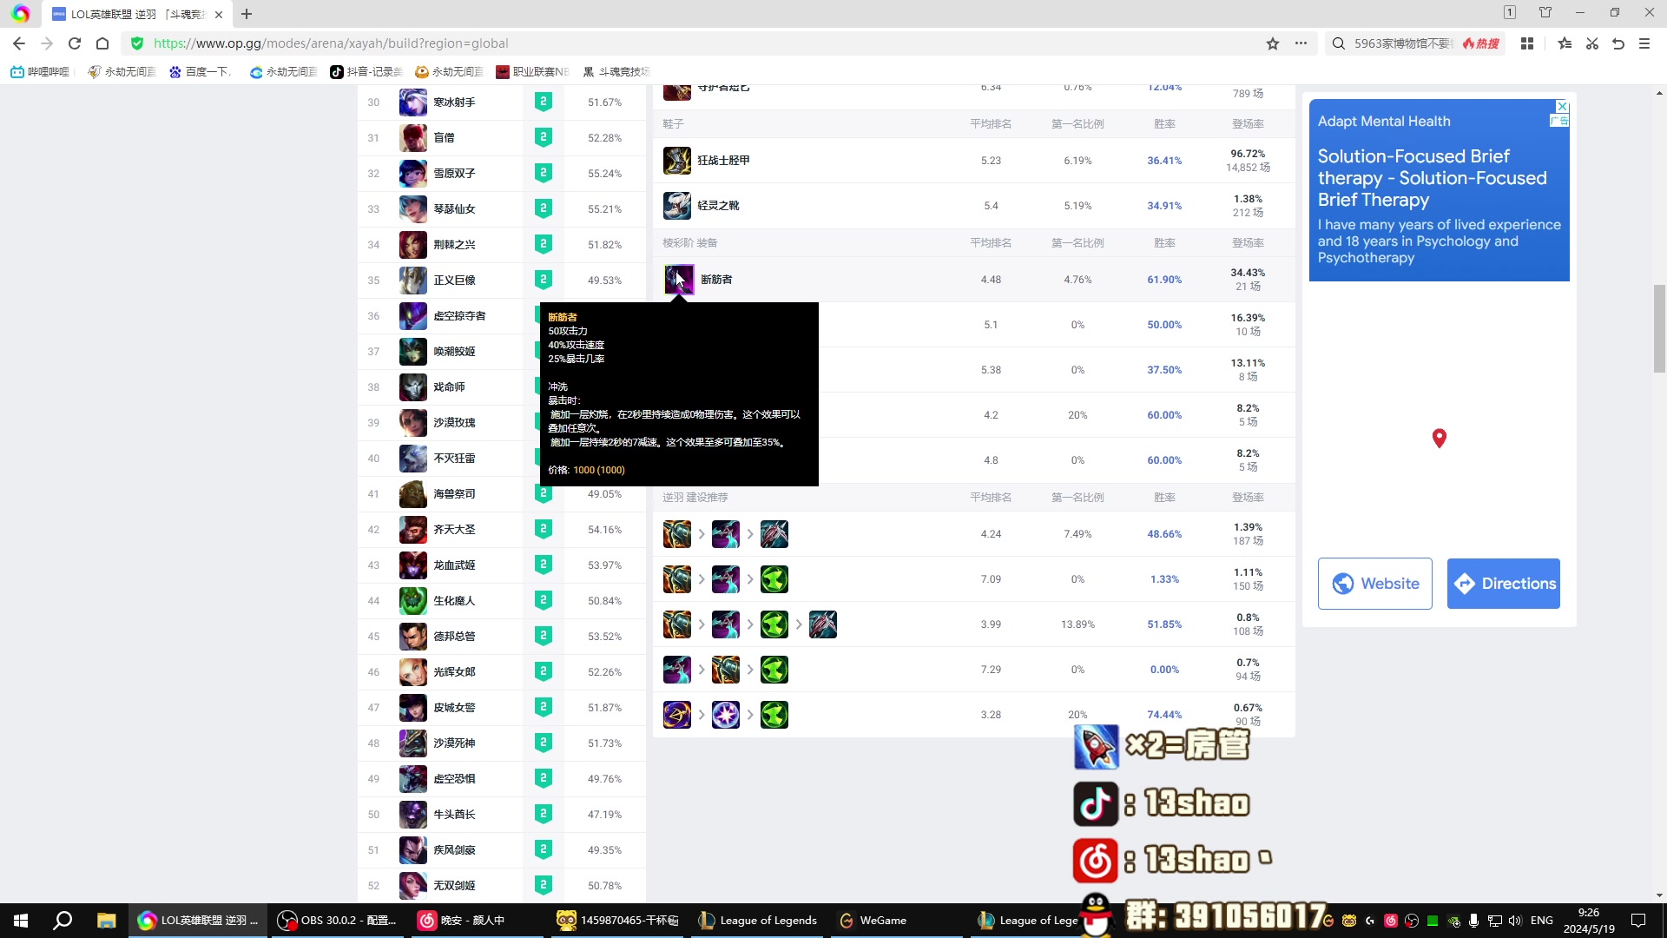
Task: Open the browser undo-close icon
Action: tap(1618, 43)
